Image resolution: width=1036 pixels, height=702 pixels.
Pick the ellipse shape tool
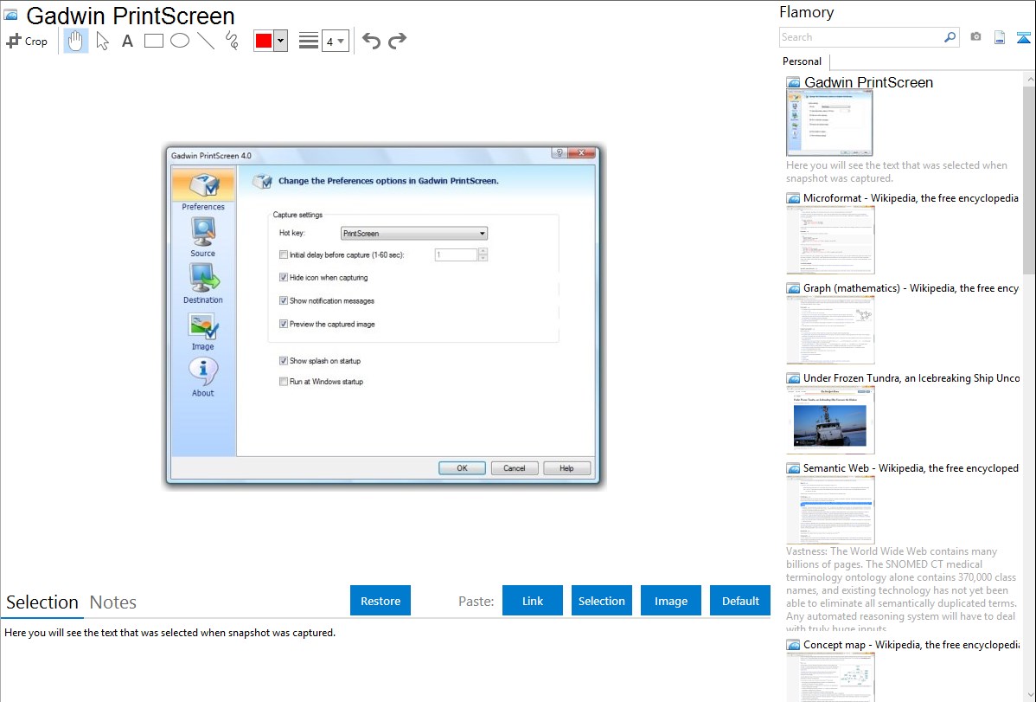pos(180,41)
